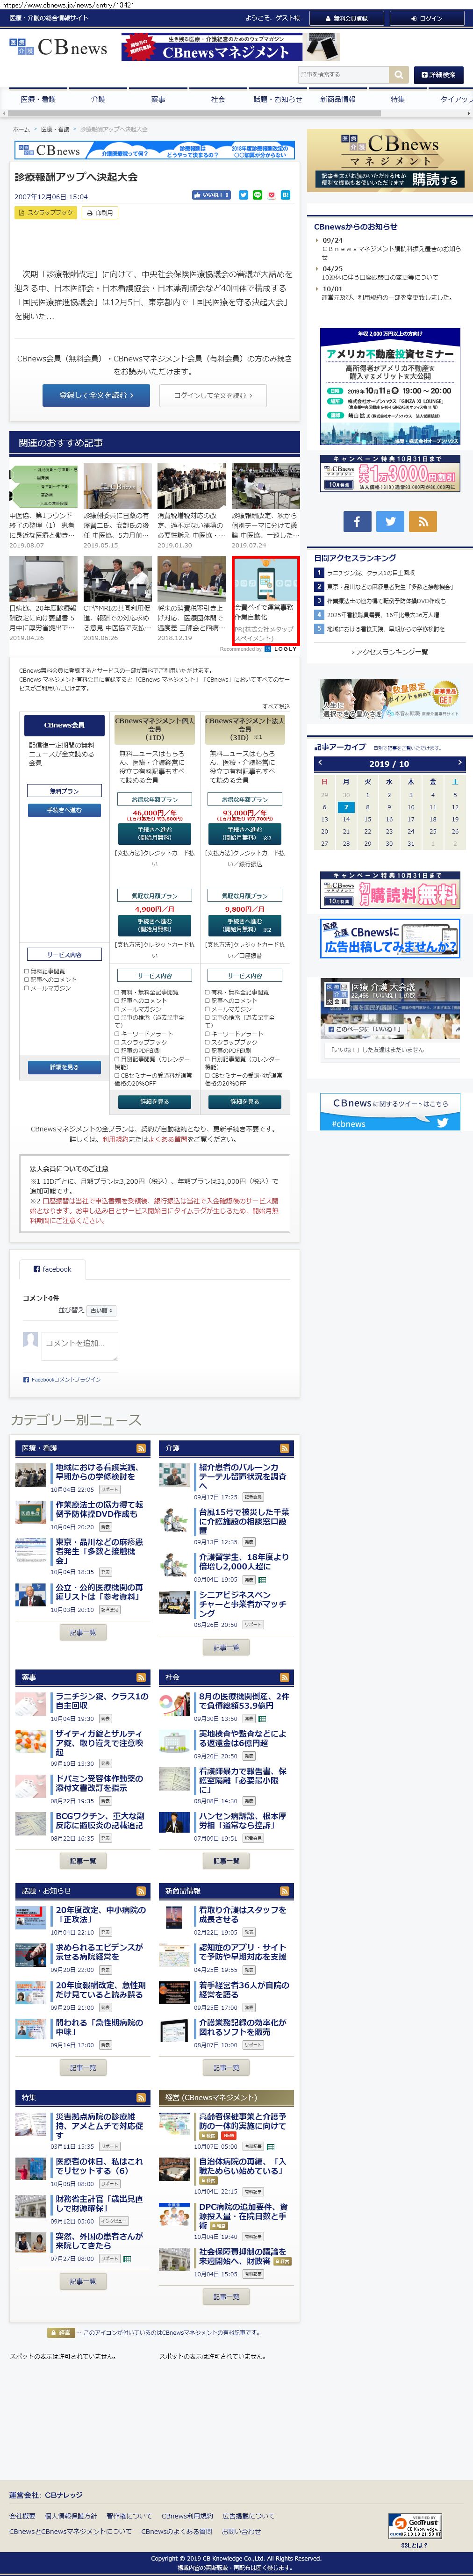This screenshot has height=2576, width=473.
Task: Open the アメリカ不動産投資セミナー ad banner
Action: (x=390, y=386)
